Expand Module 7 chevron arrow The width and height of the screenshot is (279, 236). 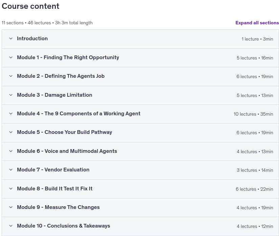[11, 170]
